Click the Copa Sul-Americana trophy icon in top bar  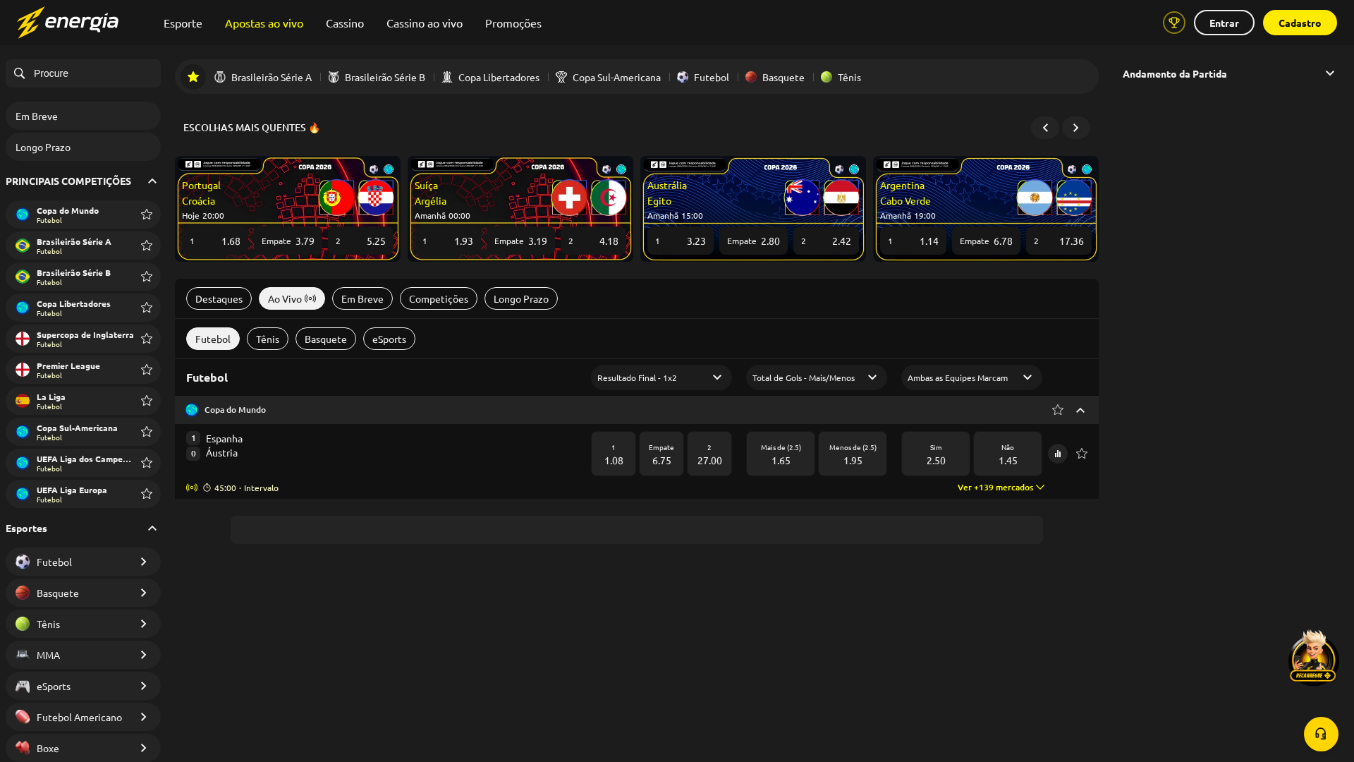coord(561,77)
